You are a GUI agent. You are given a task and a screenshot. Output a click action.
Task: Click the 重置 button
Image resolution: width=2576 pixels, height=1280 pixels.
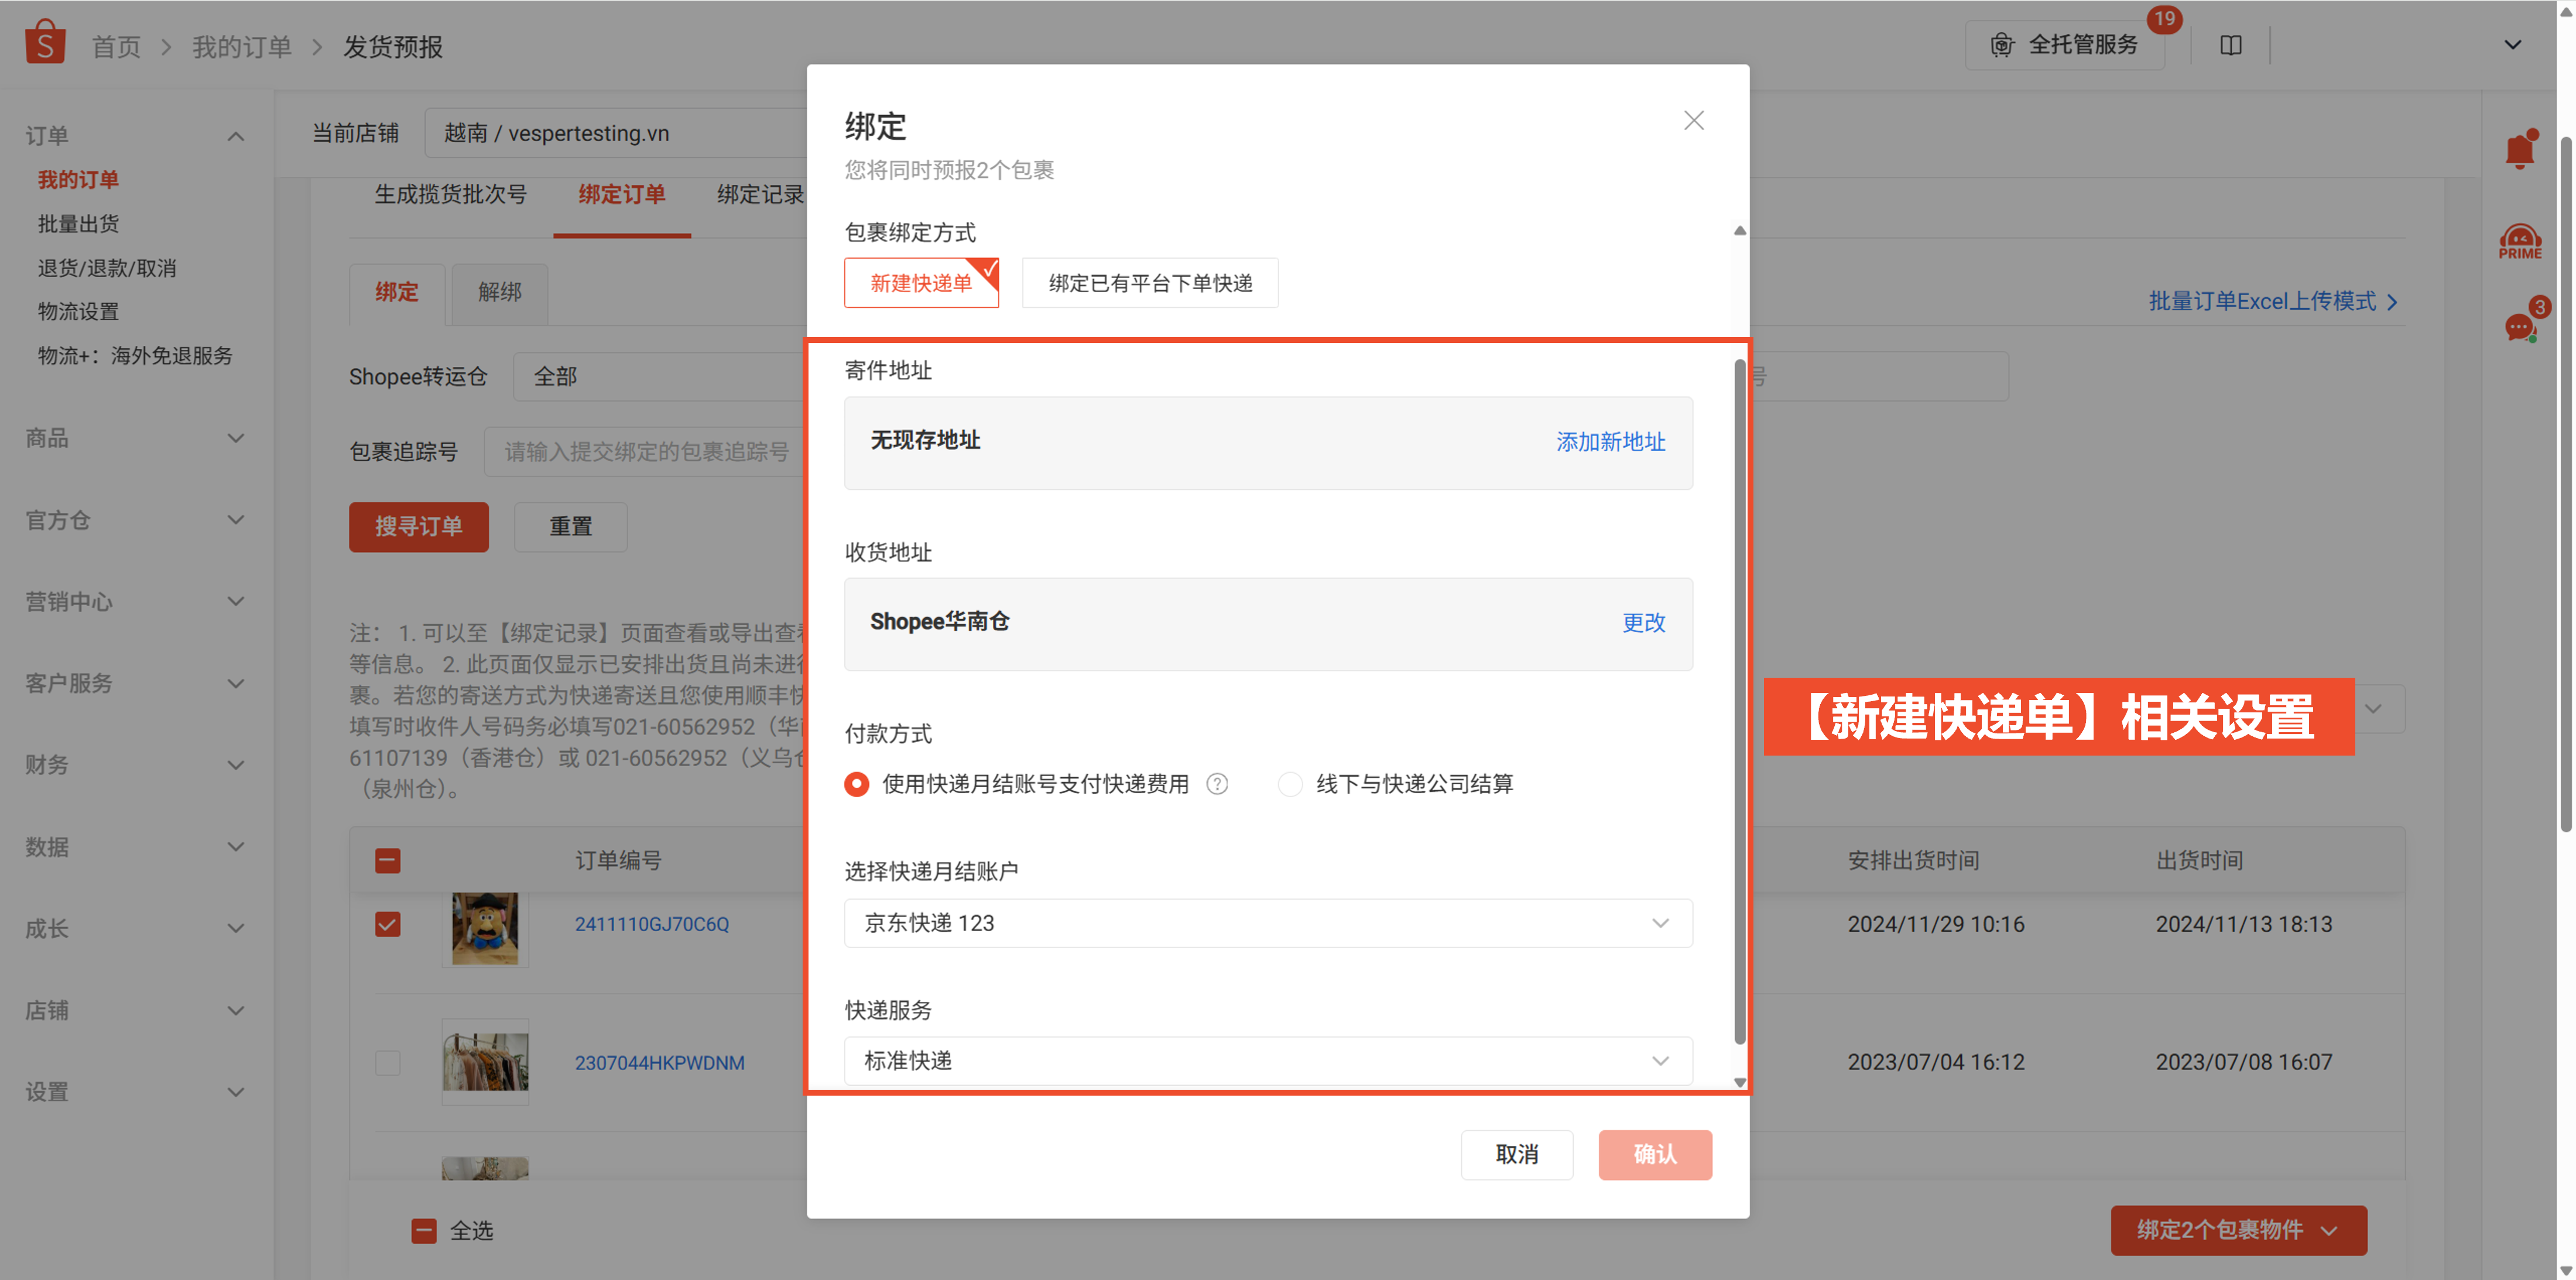[x=570, y=527]
